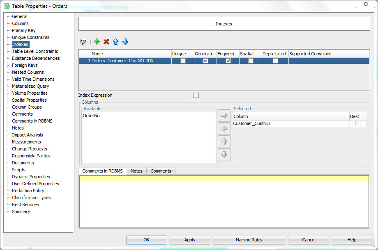The width and height of the screenshot is (378, 250).
Task: Apply the current index changes
Action: coord(189,240)
